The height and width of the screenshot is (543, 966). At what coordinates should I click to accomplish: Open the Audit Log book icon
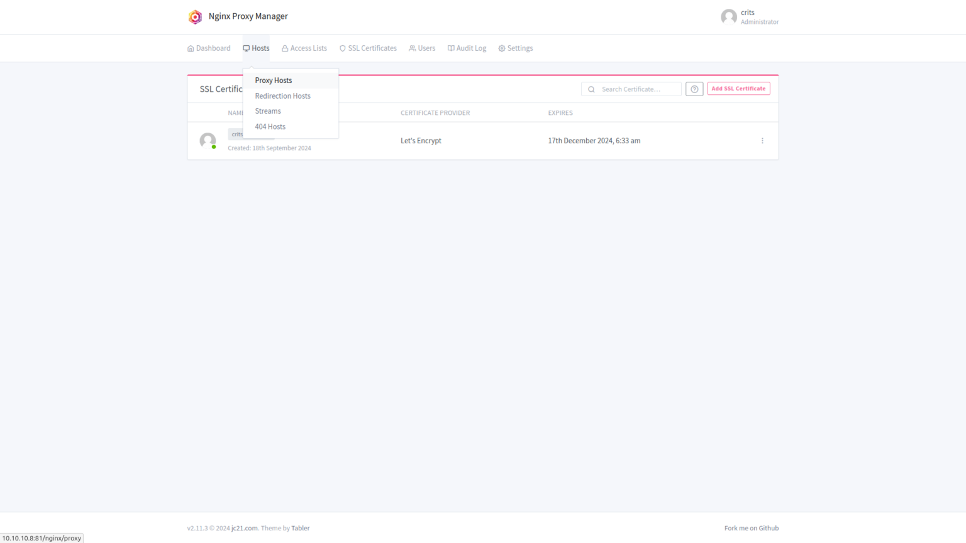click(x=450, y=48)
